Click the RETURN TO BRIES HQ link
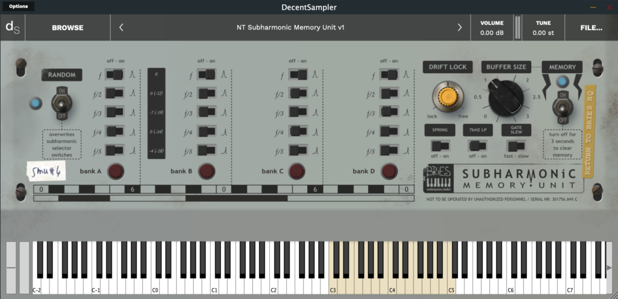Viewport: 618px width, 299px height. tap(590, 130)
